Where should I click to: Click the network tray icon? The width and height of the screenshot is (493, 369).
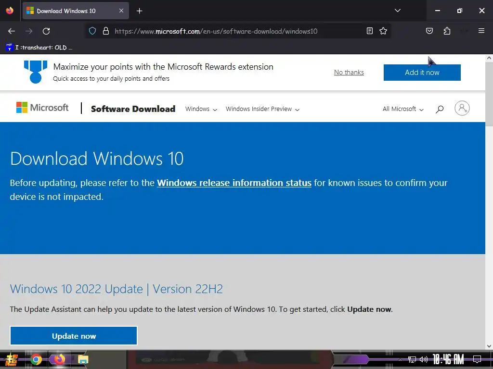click(x=412, y=359)
